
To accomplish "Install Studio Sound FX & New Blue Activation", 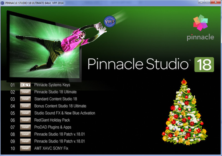I will pyautogui.click(x=25, y=113).
